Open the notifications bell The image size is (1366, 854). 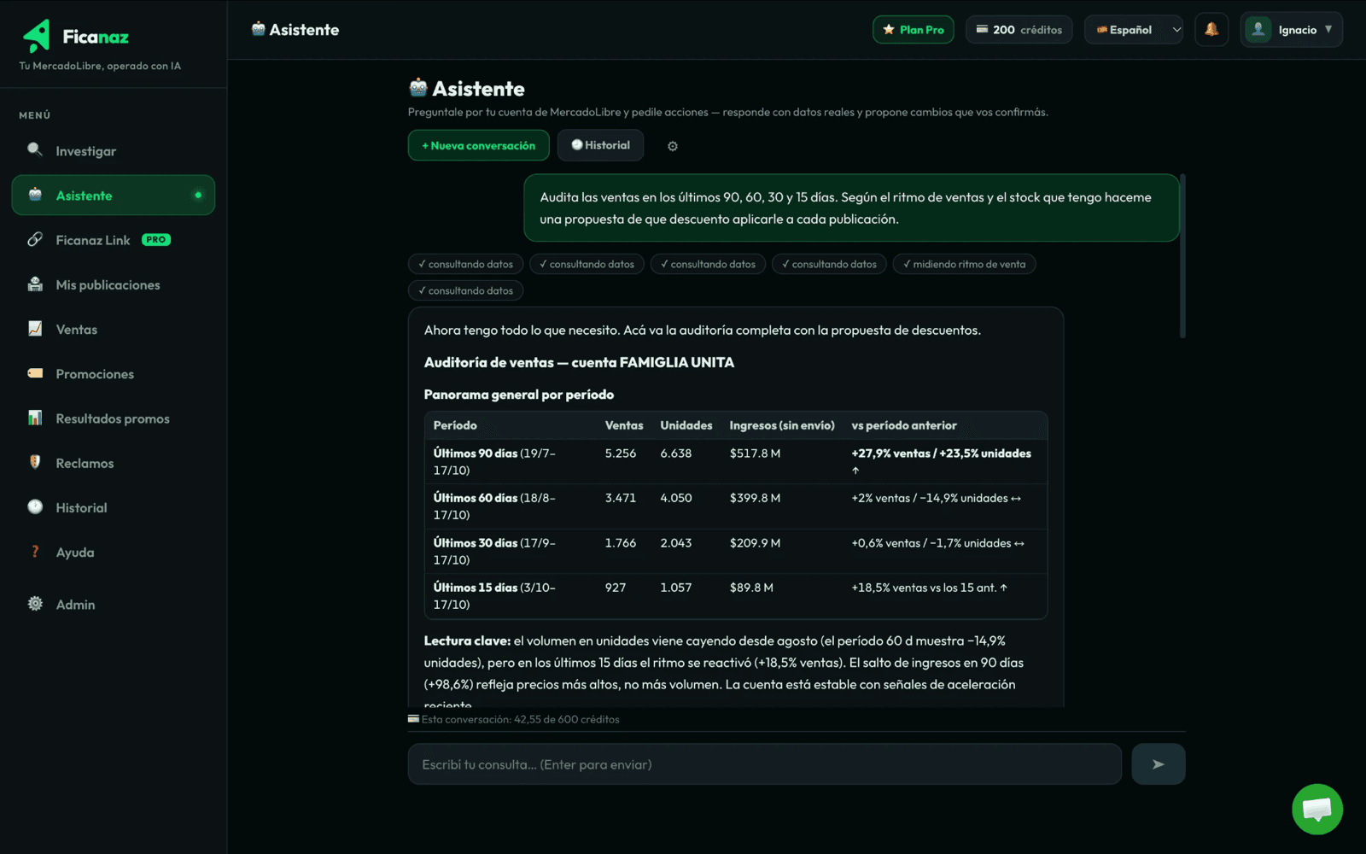pyautogui.click(x=1211, y=30)
